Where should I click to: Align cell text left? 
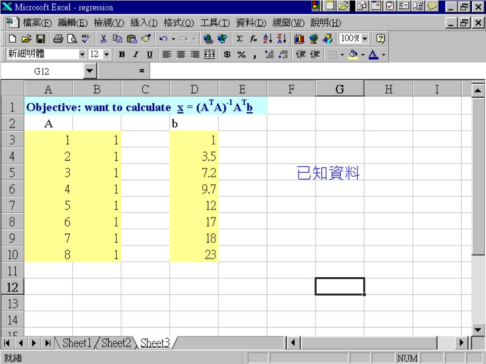click(x=167, y=55)
